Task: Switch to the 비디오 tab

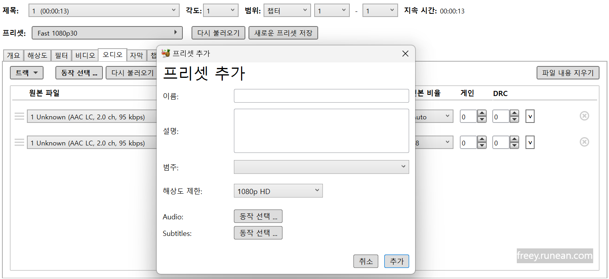Action: [85, 55]
